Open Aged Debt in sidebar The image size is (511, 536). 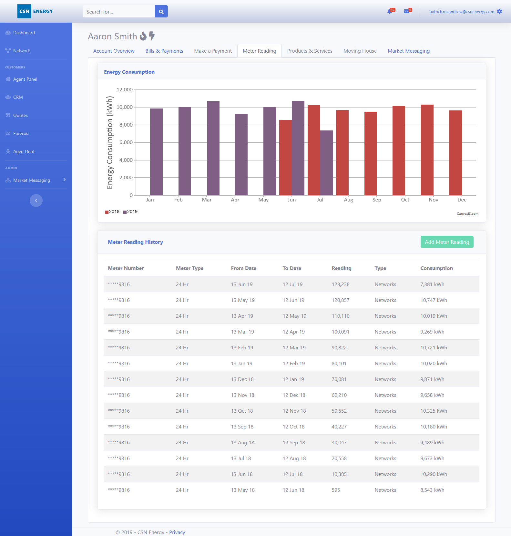[24, 151]
